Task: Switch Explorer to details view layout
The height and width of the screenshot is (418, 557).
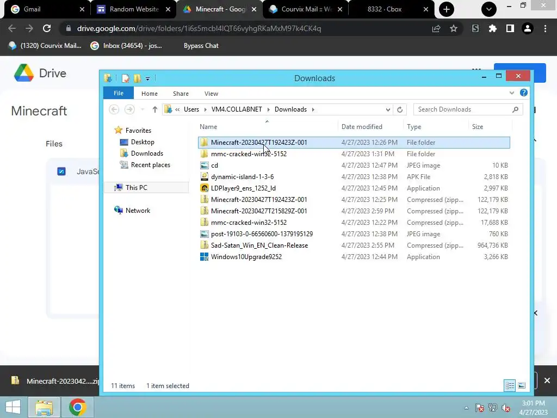Action: click(510, 385)
